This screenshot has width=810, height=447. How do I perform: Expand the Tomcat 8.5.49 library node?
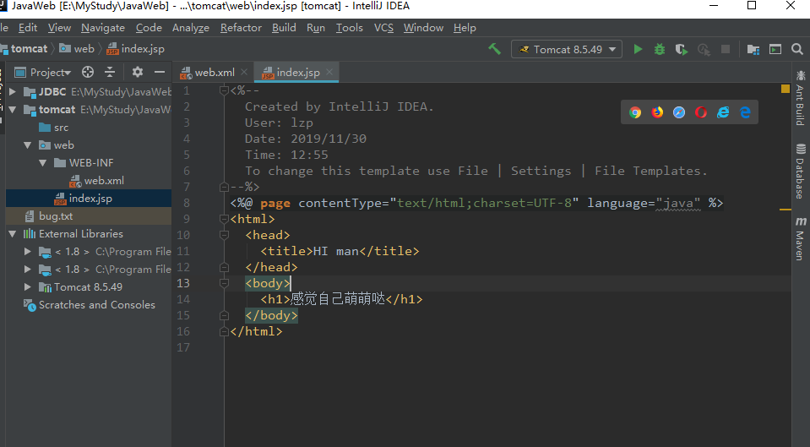click(28, 286)
